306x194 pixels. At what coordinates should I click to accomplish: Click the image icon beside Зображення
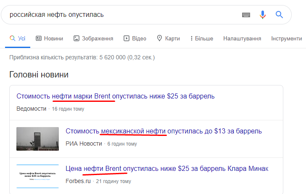76,38
